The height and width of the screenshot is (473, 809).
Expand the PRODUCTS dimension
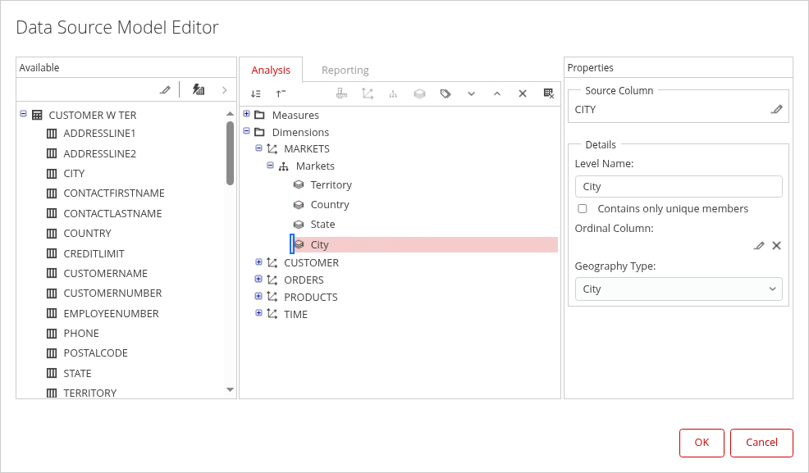click(x=259, y=296)
